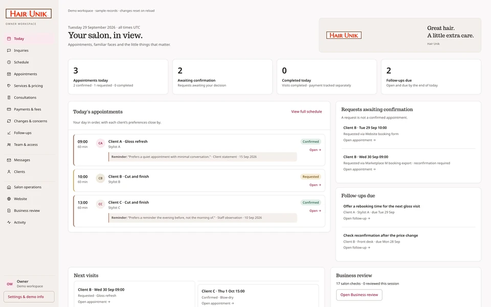Viewport: 491px width, 307px height.
Task: Click the Settings & demo info button
Action: click(x=29, y=297)
